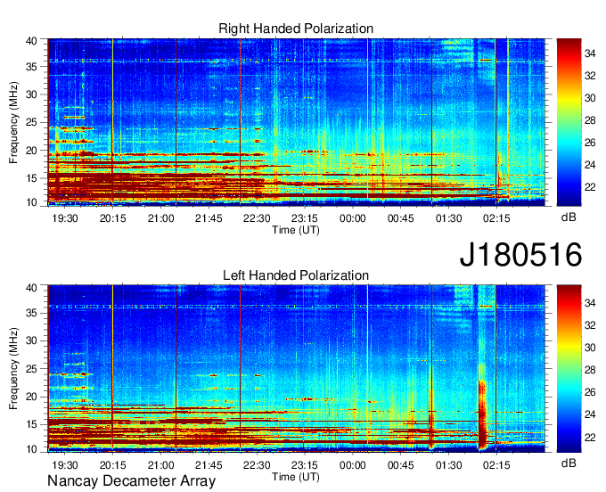Image resolution: width=606 pixels, height=492 pixels.
Task: Click the 01:30 tick on Right Handed plot
Action: pos(448,218)
